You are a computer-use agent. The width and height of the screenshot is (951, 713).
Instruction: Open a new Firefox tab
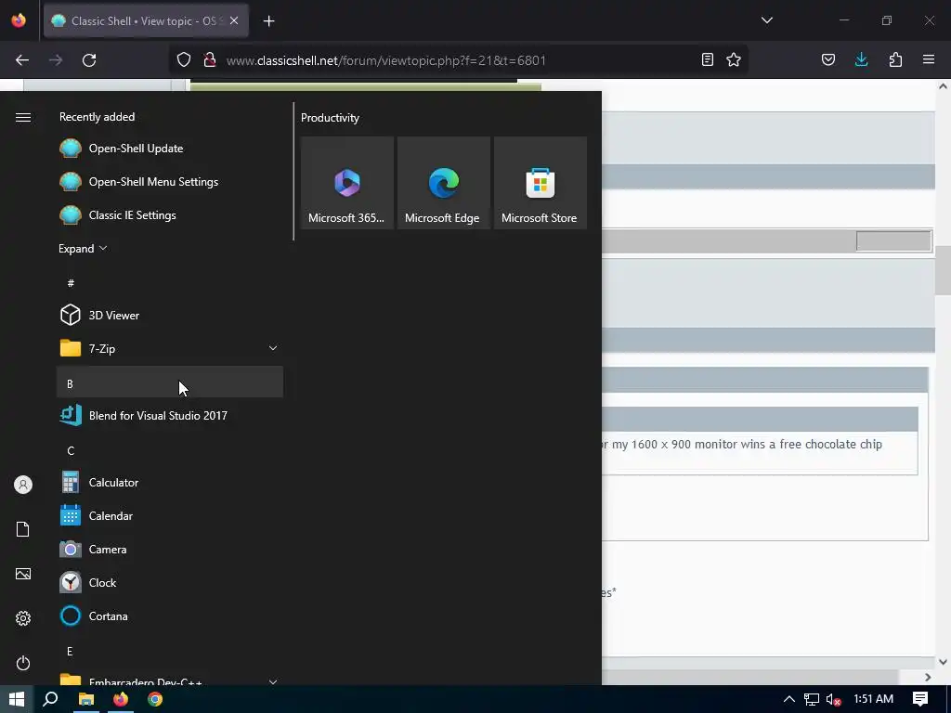(x=268, y=21)
